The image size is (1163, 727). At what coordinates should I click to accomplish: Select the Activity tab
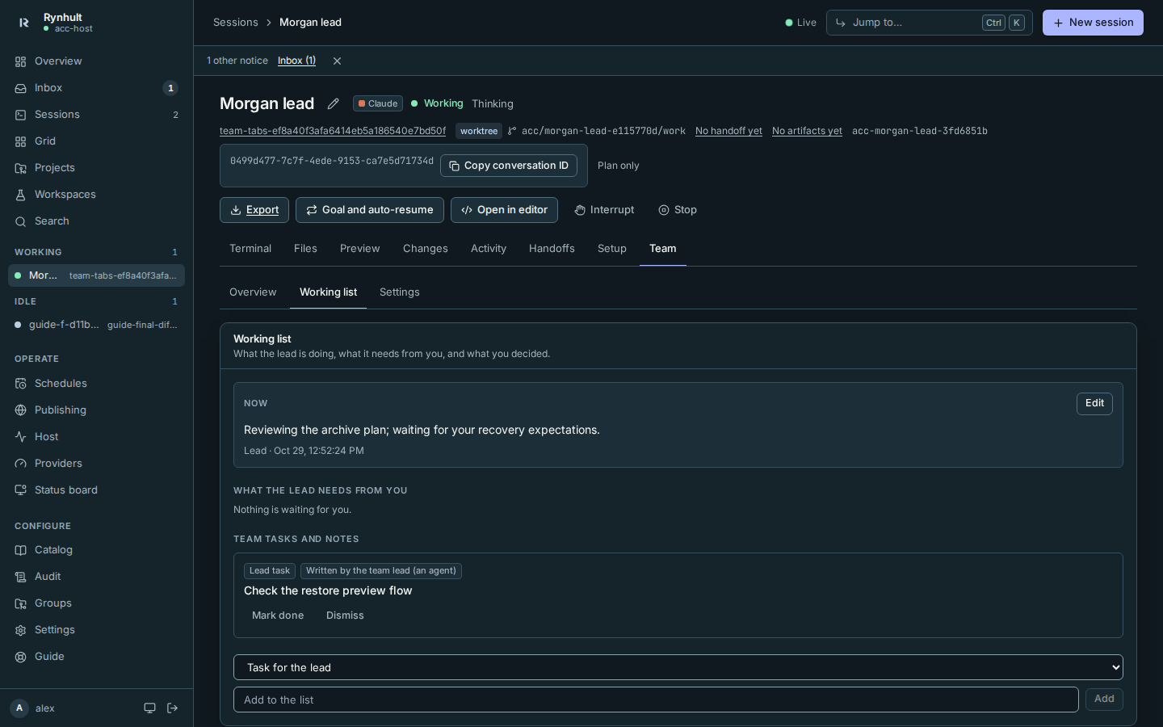click(x=489, y=249)
